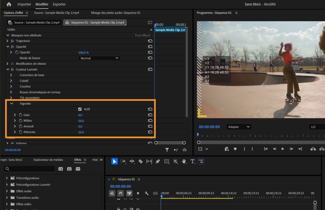Open the Adapter zoom level dropdown
The width and height of the screenshot is (325, 210).
239,127
